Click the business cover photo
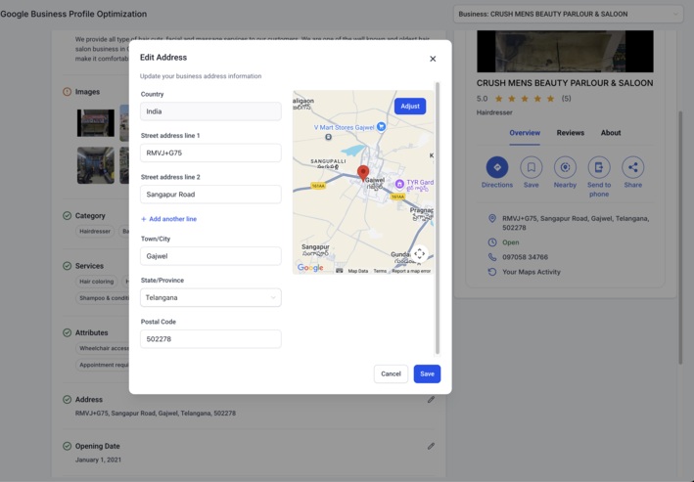Viewport: 694px width, 482px height. coord(565,51)
